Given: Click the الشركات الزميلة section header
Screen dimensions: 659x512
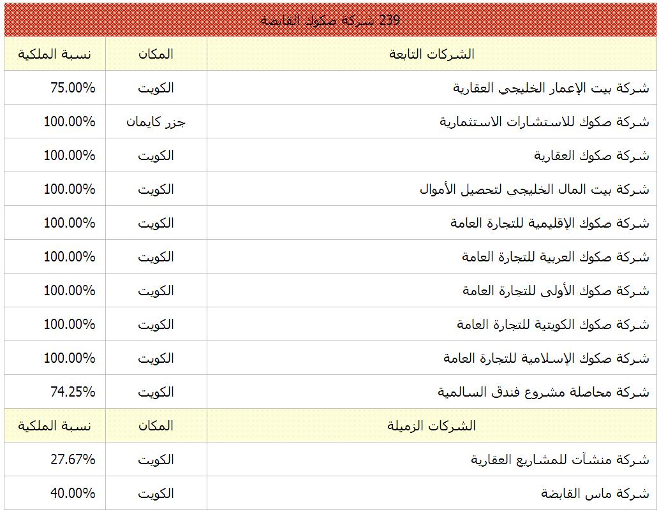Looking at the screenshot, I should [x=432, y=426].
